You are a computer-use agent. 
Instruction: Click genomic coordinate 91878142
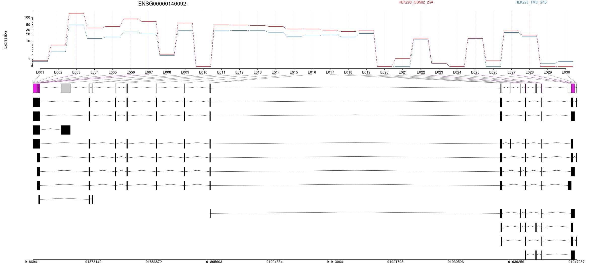(93, 262)
